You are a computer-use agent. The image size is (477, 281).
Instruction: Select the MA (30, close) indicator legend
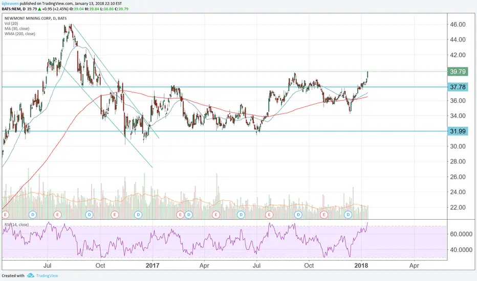[x=17, y=29]
